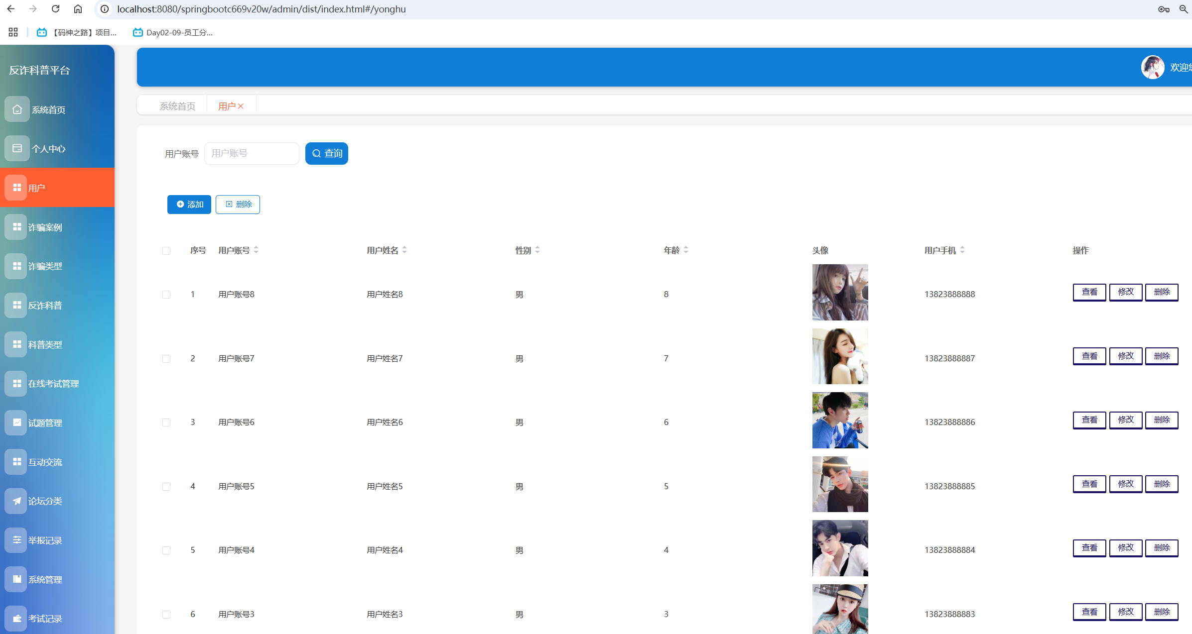The height and width of the screenshot is (634, 1192).
Task: Sort table by 用户手机 column arrows
Action: point(962,250)
